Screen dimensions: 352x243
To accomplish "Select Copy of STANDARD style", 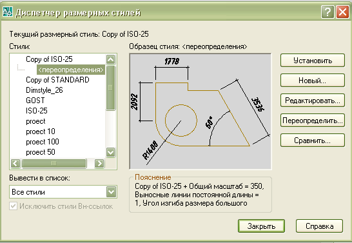I will pyautogui.click(x=57, y=80).
